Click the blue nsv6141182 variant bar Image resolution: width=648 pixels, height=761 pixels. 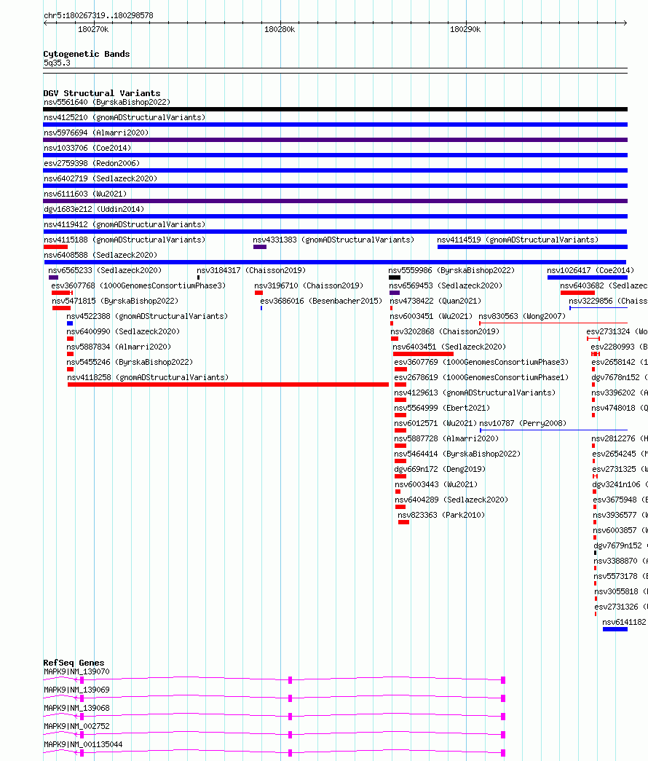click(x=615, y=629)
